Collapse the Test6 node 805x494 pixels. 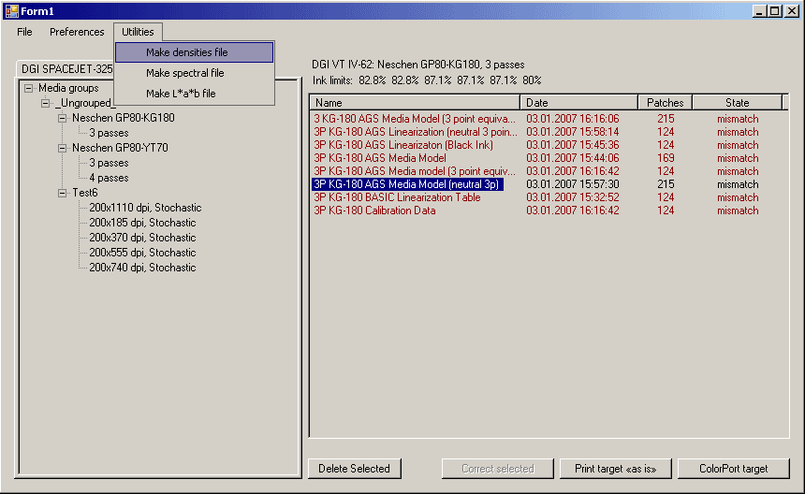tap(62, 193)
